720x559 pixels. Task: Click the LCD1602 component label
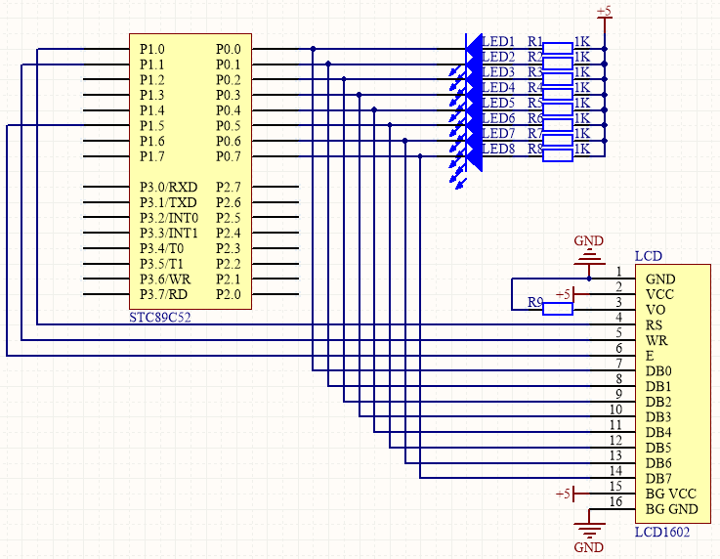click(x=662, y=533)
